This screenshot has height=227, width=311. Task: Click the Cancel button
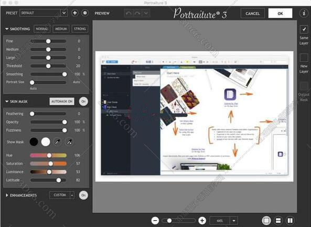[x=253, y=14]
